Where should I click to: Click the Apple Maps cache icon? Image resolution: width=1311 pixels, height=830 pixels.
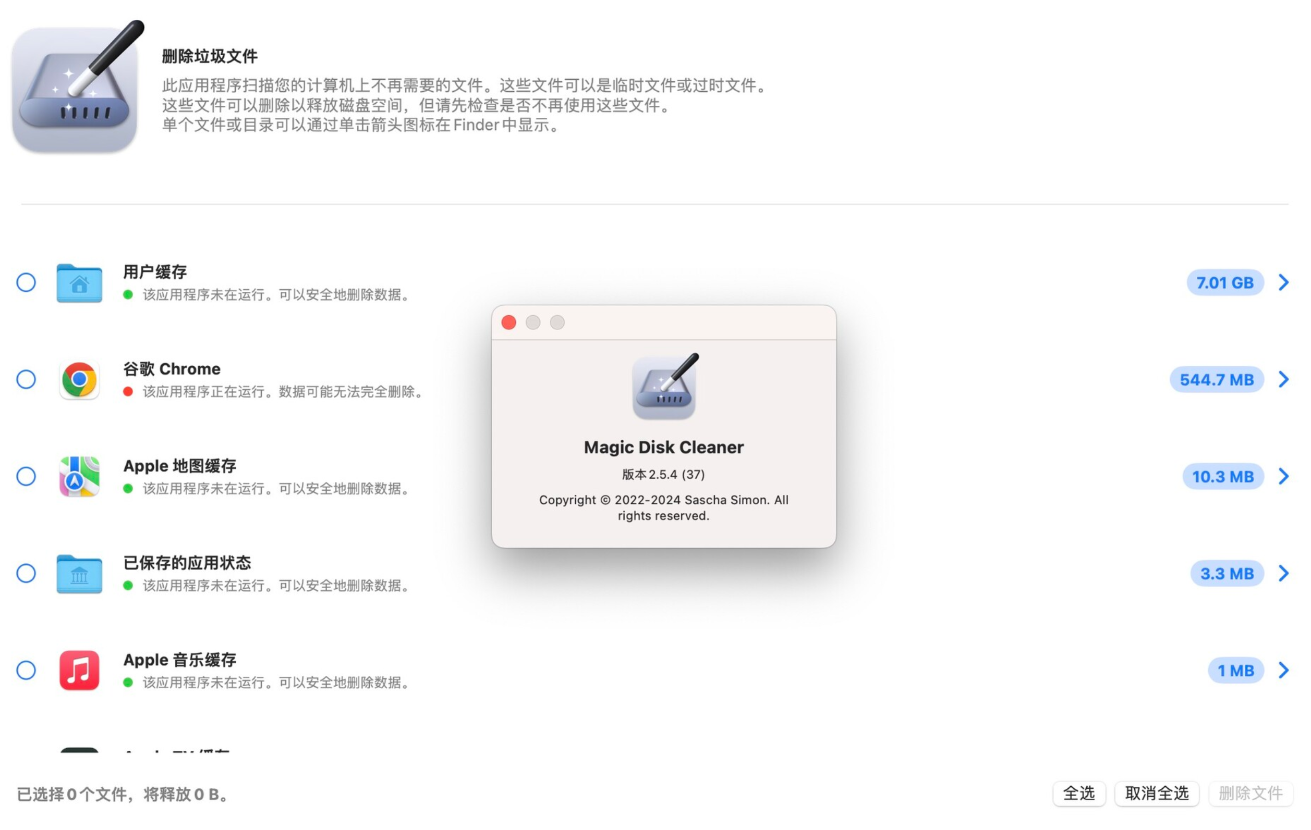click(x=79, y=476)
